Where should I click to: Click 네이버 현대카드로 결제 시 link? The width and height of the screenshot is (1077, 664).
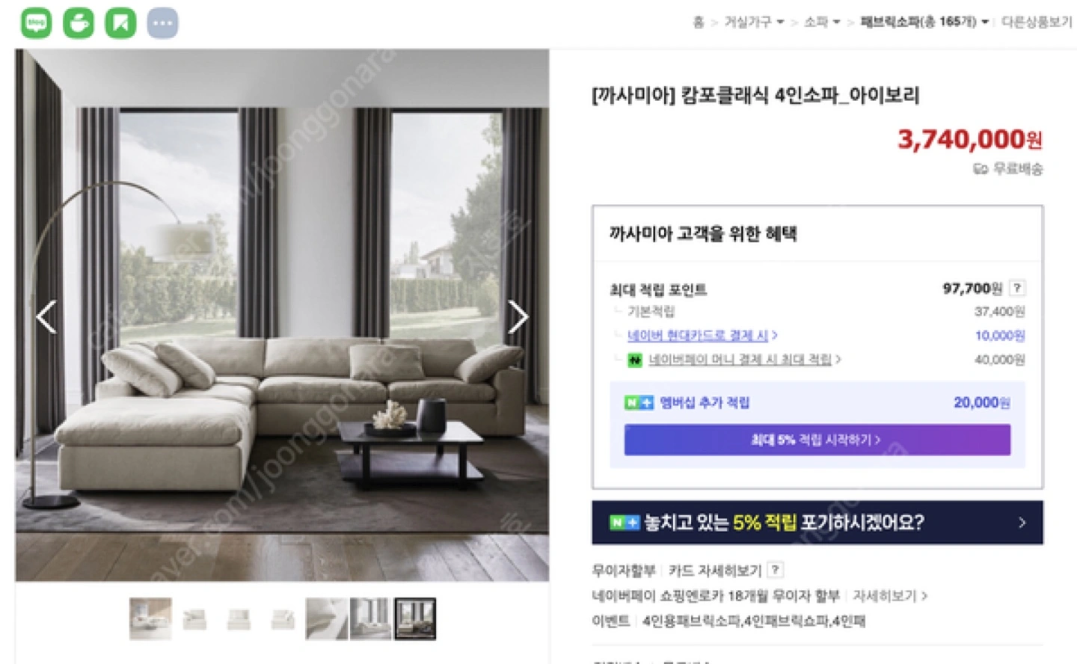tap(702, 336)
